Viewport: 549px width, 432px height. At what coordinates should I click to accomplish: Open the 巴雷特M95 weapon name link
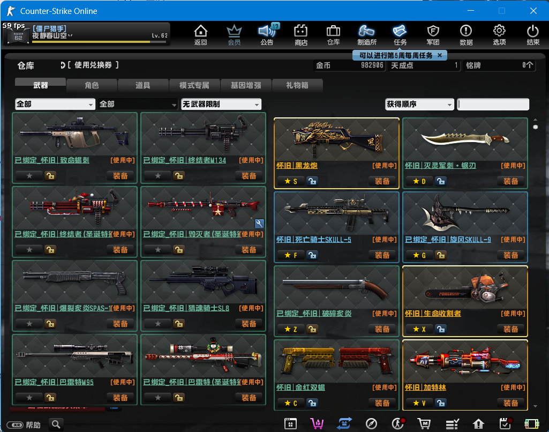click(54, 382)
